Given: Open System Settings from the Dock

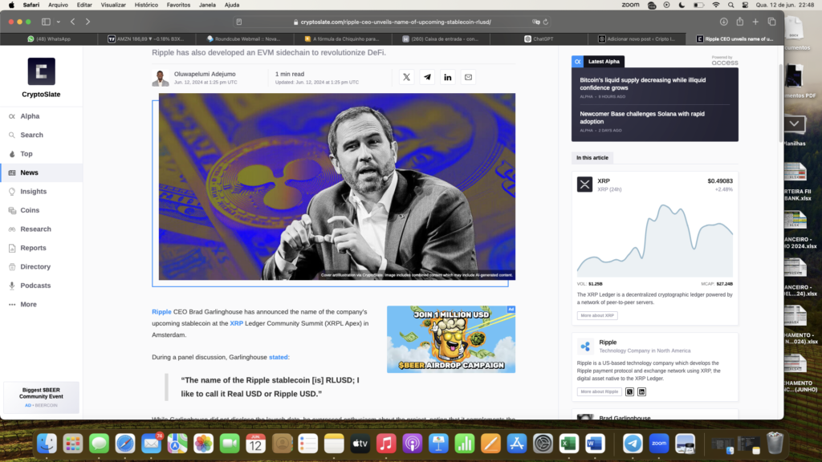Looking at the screenshot, I should (x=543, y=444).
